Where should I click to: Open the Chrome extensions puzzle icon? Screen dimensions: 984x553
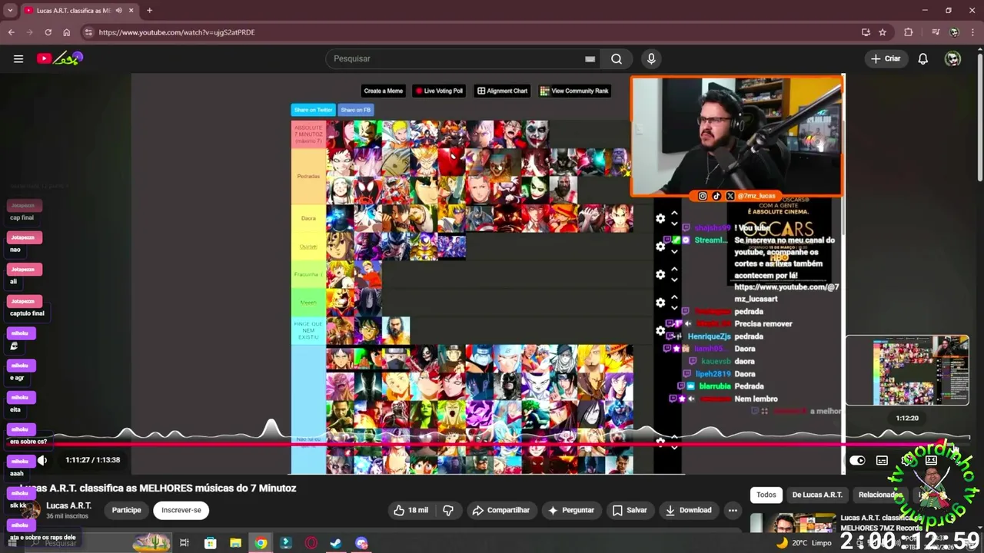pyautogui.click(x=909, y=32)
